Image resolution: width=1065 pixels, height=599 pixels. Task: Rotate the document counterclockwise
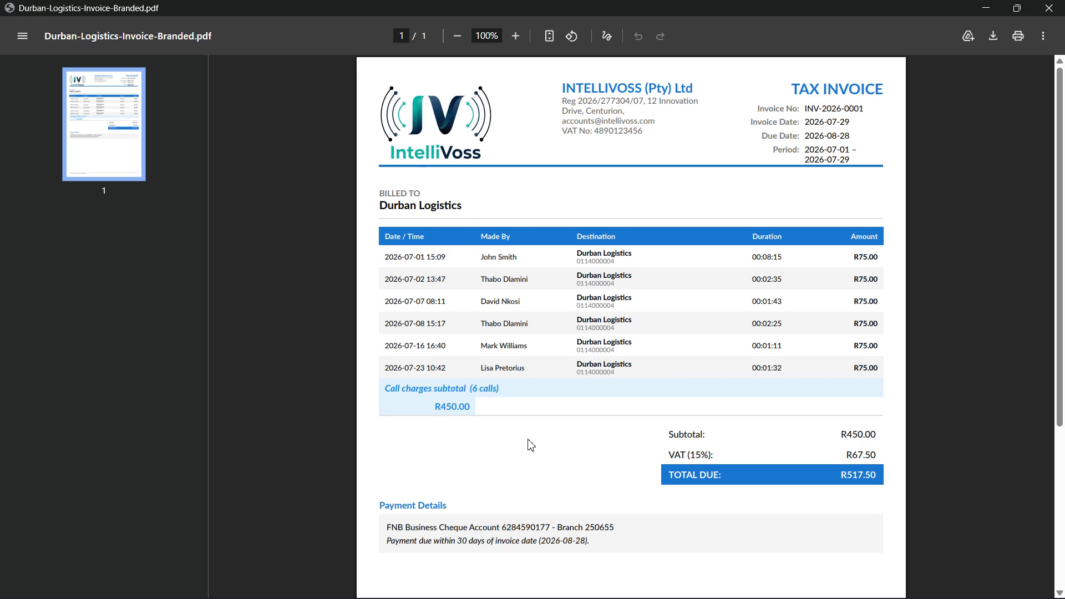click(x=572, y=36)
